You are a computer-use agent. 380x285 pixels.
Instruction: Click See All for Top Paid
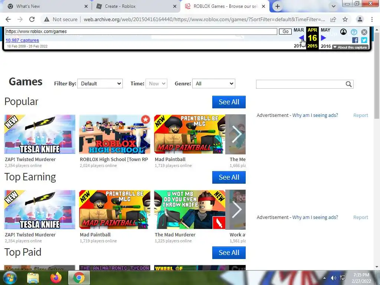tap(229, 253)
